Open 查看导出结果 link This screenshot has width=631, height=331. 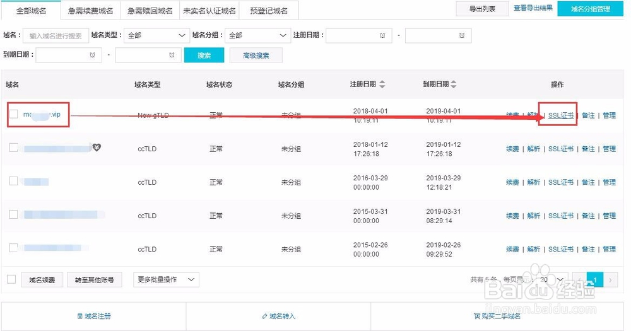click(x=533, y=8)
